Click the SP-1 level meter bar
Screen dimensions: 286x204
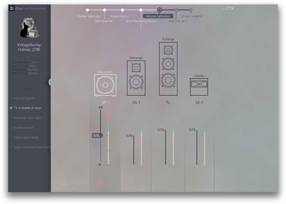pyautogui.click(x=108, y=140)
